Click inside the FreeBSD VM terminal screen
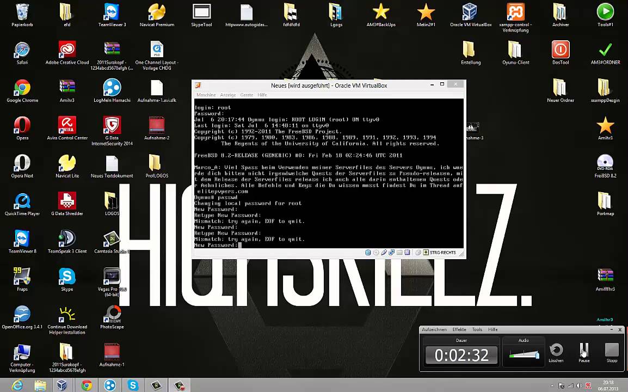 (329, 173)
